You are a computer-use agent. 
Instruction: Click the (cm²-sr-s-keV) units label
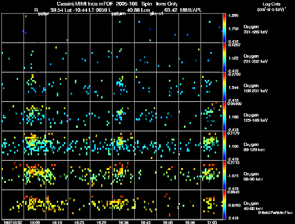(271, 10)
